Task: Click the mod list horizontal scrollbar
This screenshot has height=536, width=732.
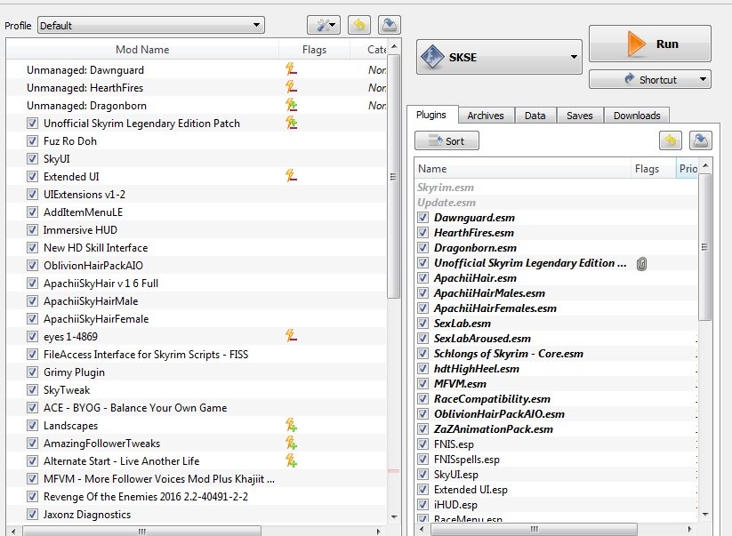Action: pos(142,531)
